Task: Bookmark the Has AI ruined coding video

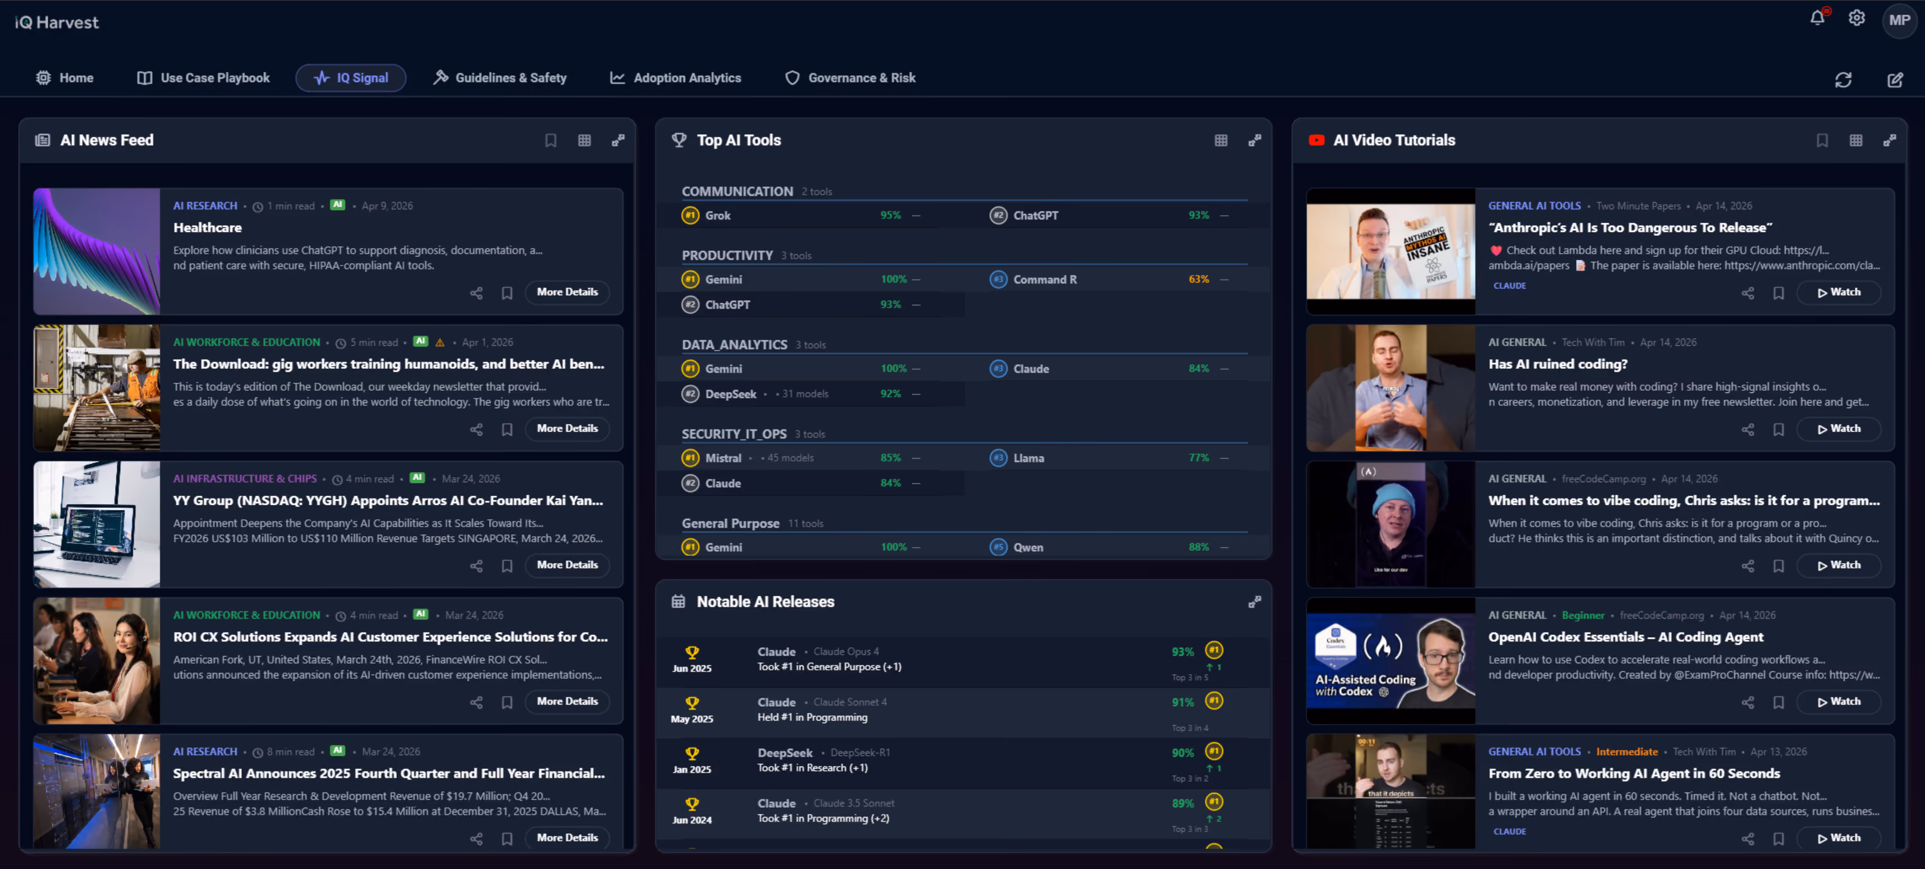Action: pyautogui.click(x=1778, y=429)
